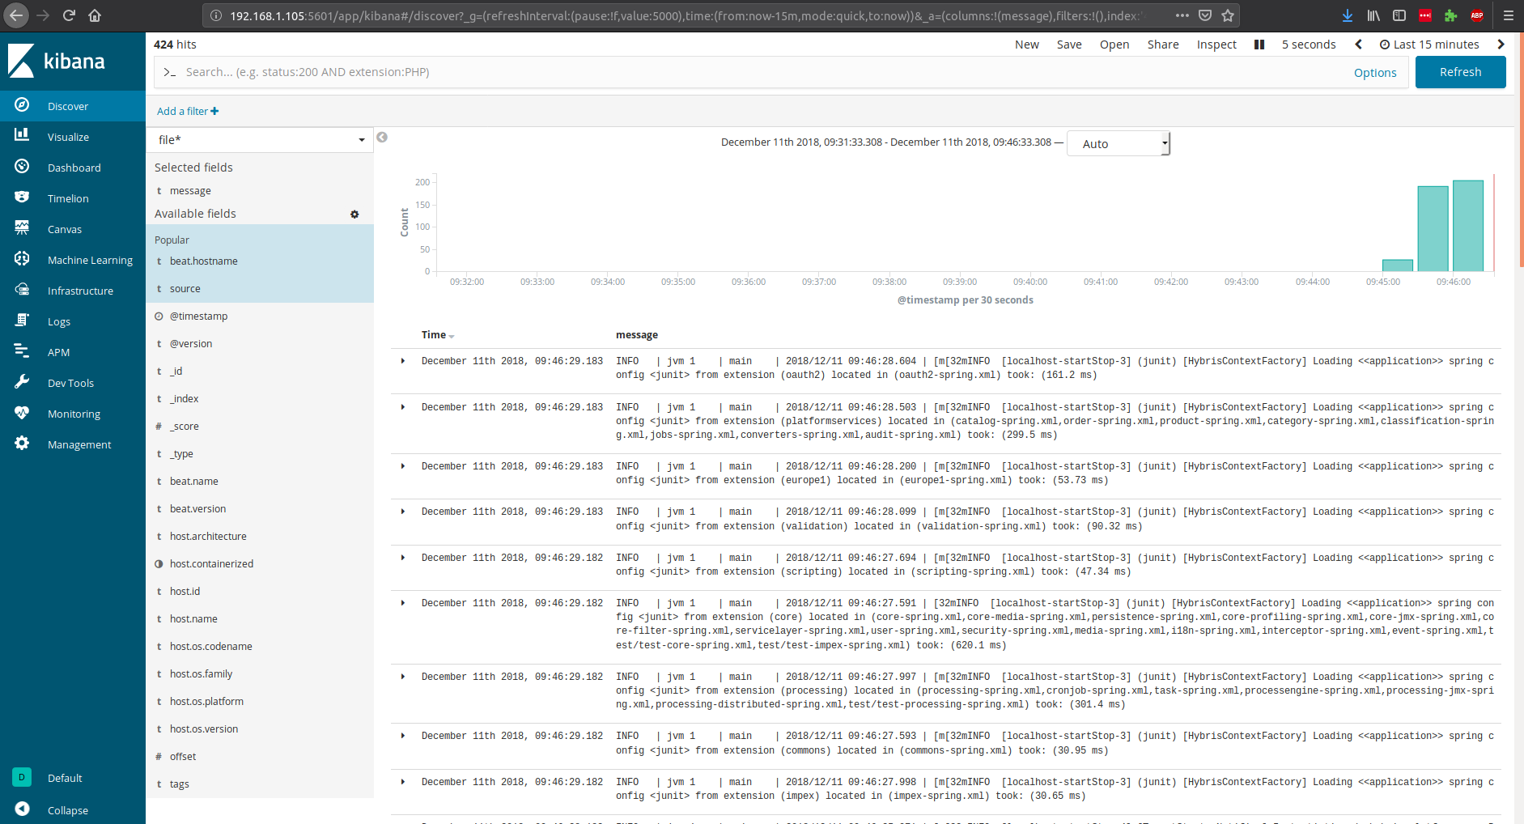
Task: Open the Visualize section icon
Action: click(x=22, y=136)
